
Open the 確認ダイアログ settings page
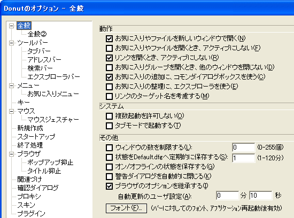point(38,188)
